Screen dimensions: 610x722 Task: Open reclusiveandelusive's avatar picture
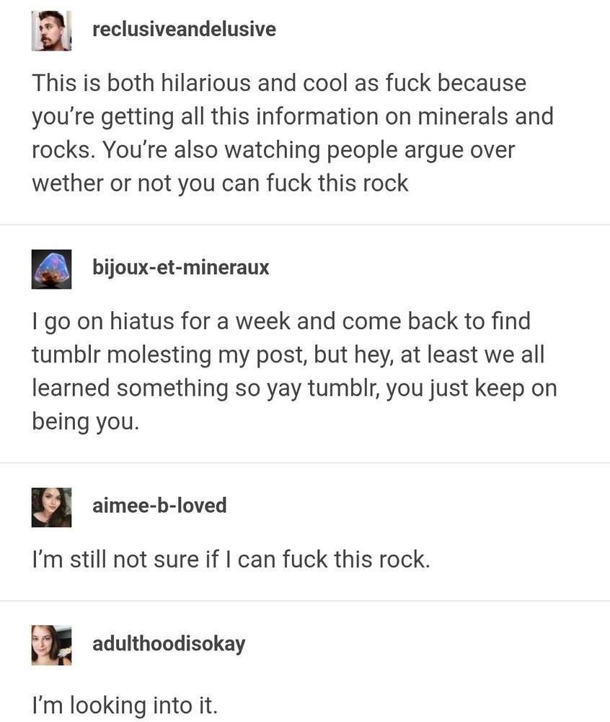coord(51,31)
